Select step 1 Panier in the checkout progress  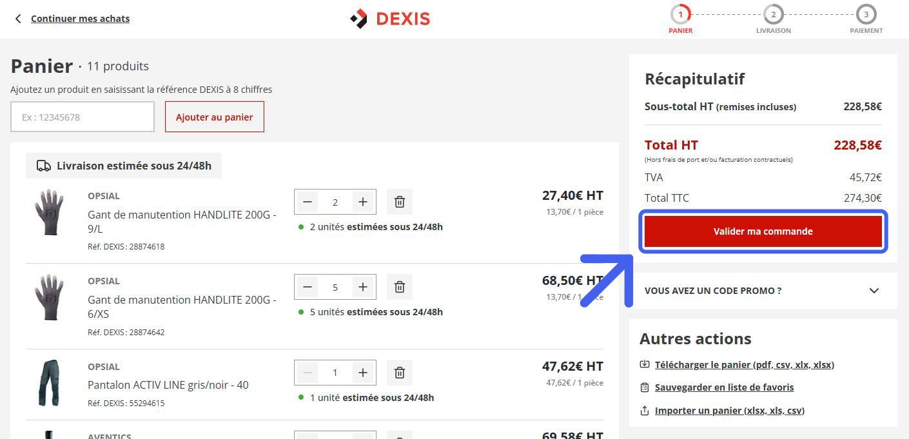click(680, 19)
